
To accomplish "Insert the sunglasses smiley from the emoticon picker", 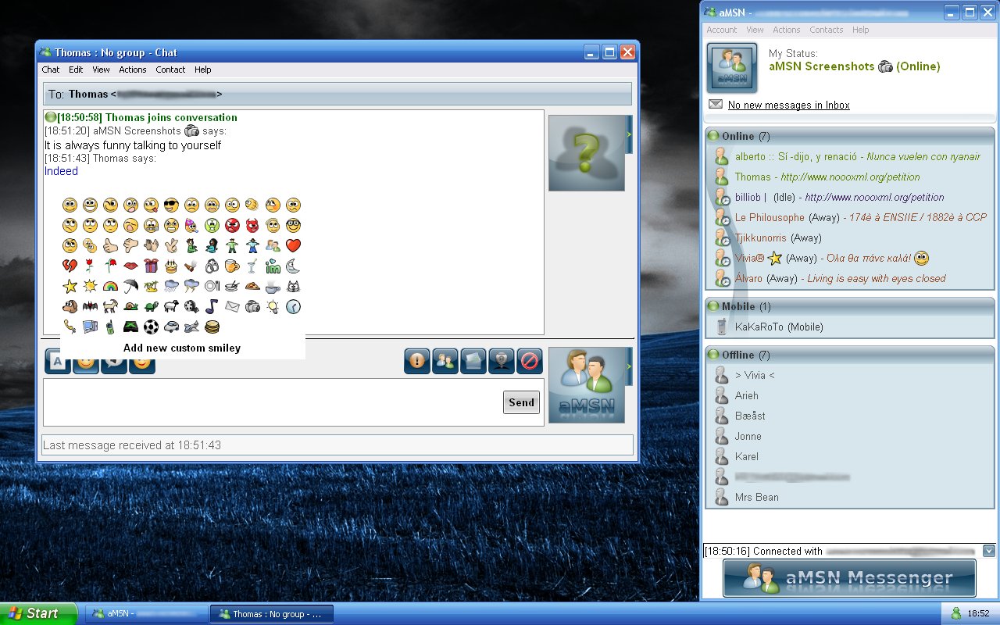I will point(172,205).
